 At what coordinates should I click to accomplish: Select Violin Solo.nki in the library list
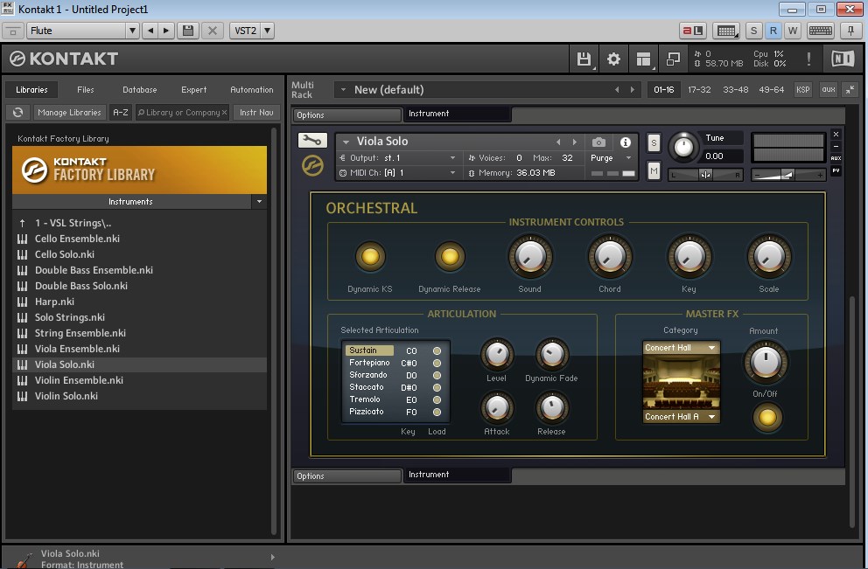coord(66,396)
